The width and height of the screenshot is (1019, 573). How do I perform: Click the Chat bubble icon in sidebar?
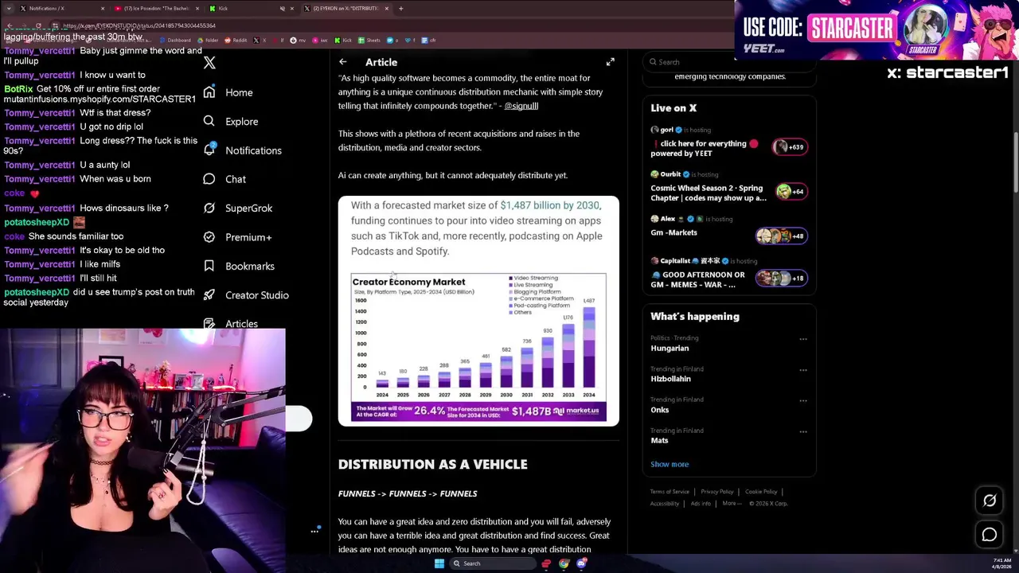click(209, 179)
